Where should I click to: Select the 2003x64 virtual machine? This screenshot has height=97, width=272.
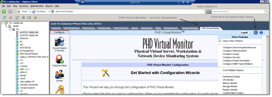24,39
